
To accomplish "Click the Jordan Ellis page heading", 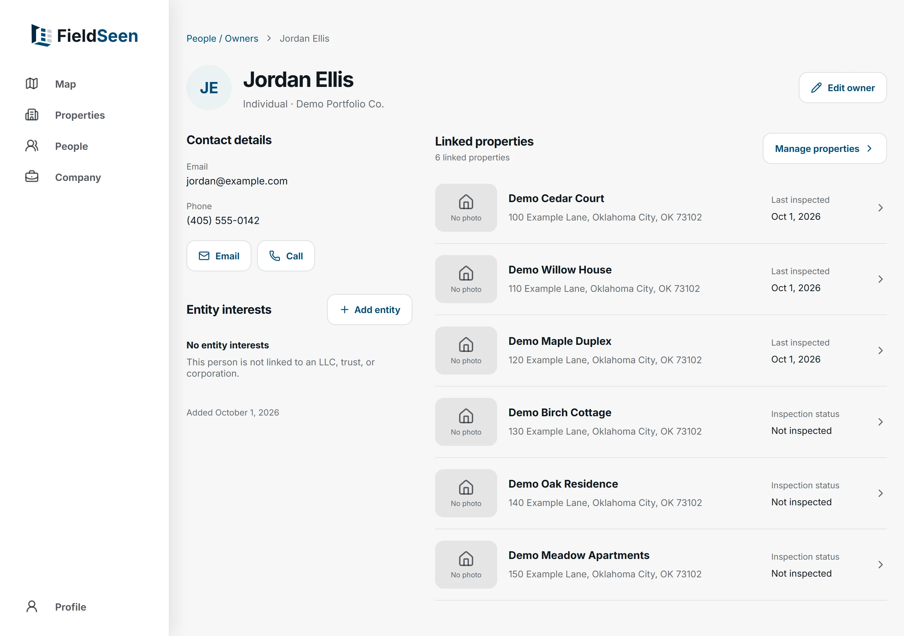I will click(298, 79).
